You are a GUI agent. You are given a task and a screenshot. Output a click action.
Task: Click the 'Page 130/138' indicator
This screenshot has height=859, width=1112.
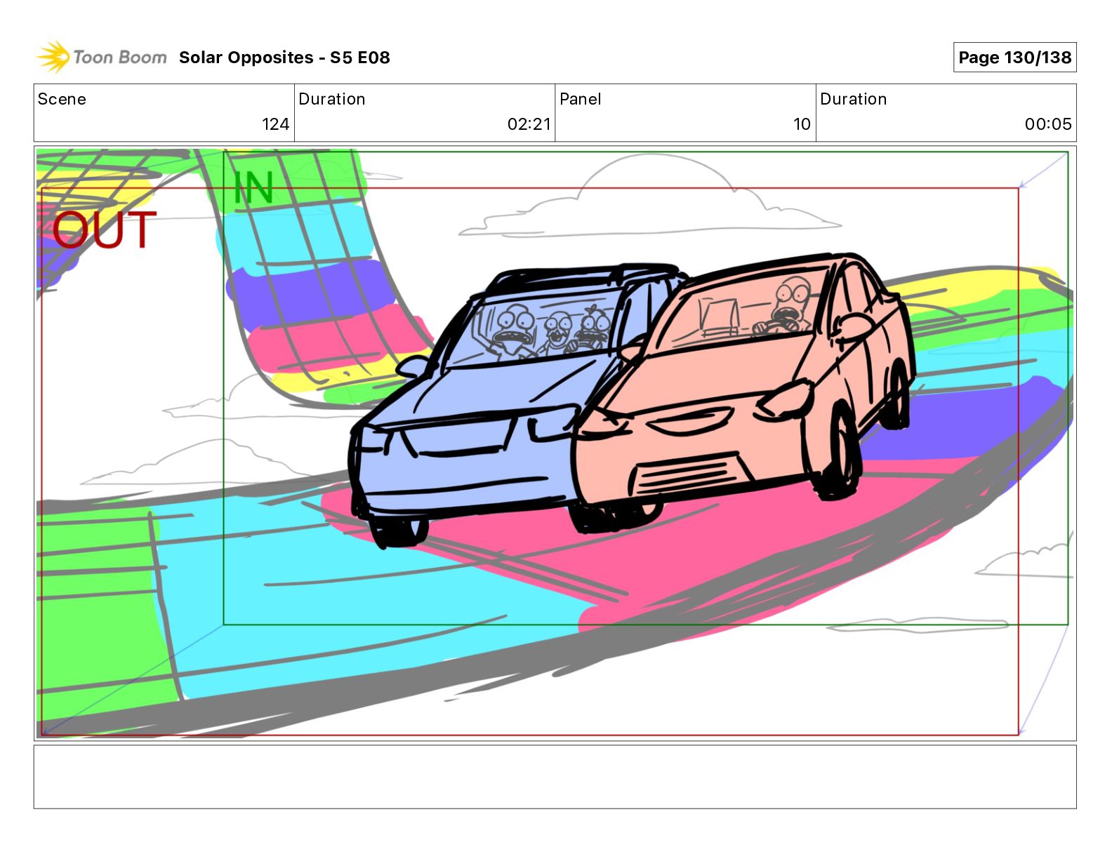1014,58
